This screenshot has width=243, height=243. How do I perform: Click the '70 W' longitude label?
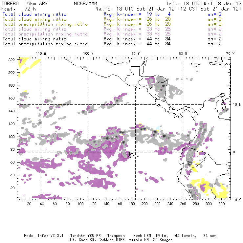tap(230, 54)
